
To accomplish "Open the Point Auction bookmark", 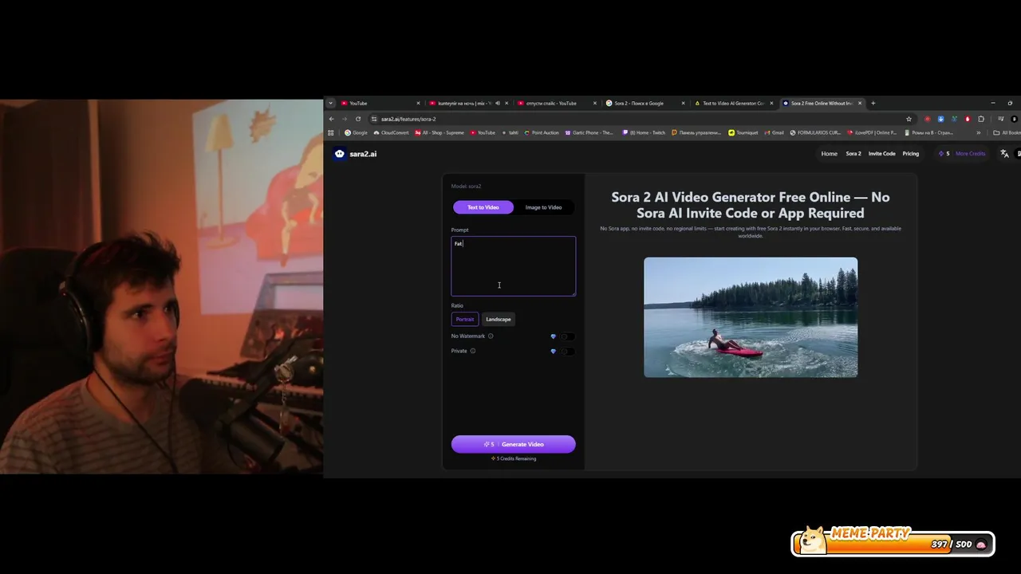I will click(x=542, y=132).
